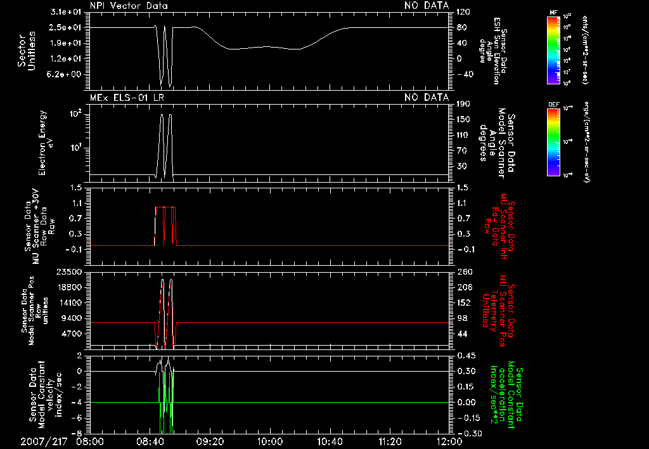Viewport: 649px width, 449px height.
Task: Click the 'DEF' color bar heading
Action: tap(553, 105)
